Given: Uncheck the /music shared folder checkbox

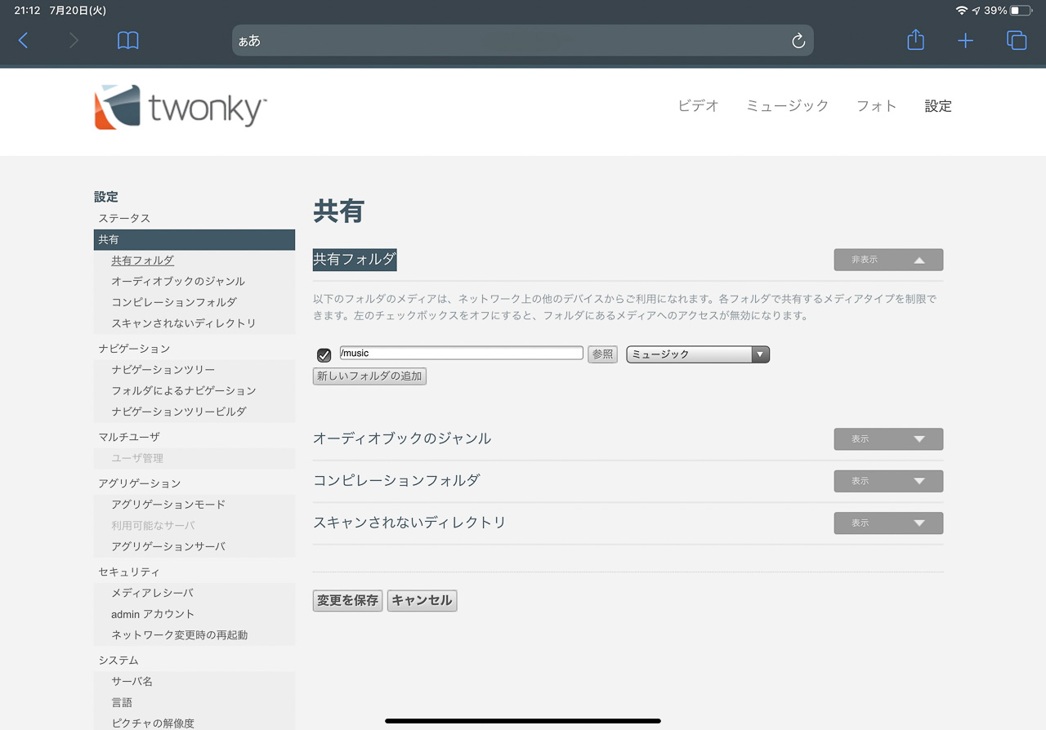Looking at the screenshot, I should (324, 354).
